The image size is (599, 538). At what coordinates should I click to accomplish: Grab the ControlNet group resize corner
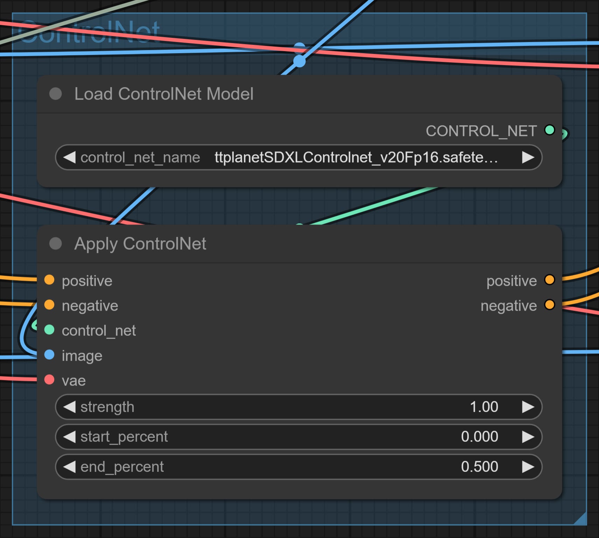[581, 519]
